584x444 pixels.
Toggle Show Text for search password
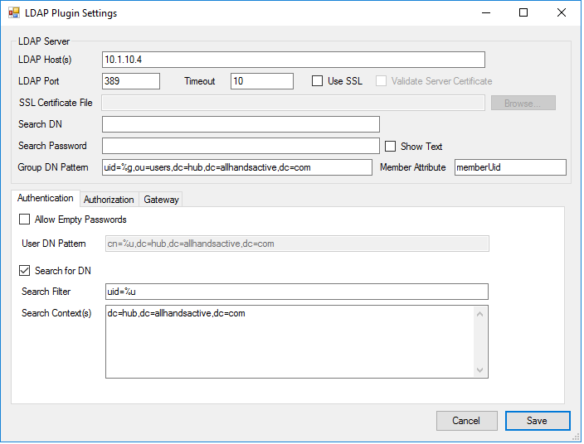click(x=391, y=147)
